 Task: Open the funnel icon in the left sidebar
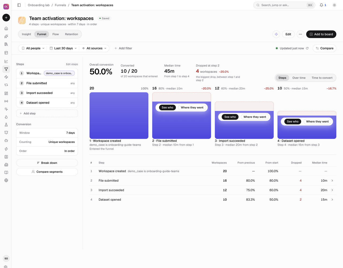click(x=6, y=69)
